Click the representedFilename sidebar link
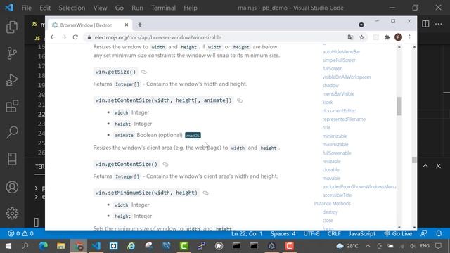Image resolution: width=450 pixels, height=253 pixels. click(344, 119)
